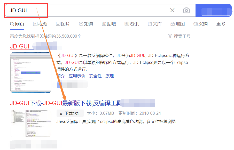The height and width of the screenshot is (150, 234).
Task: Open the 文库 tab
Action: pos(155,24)
